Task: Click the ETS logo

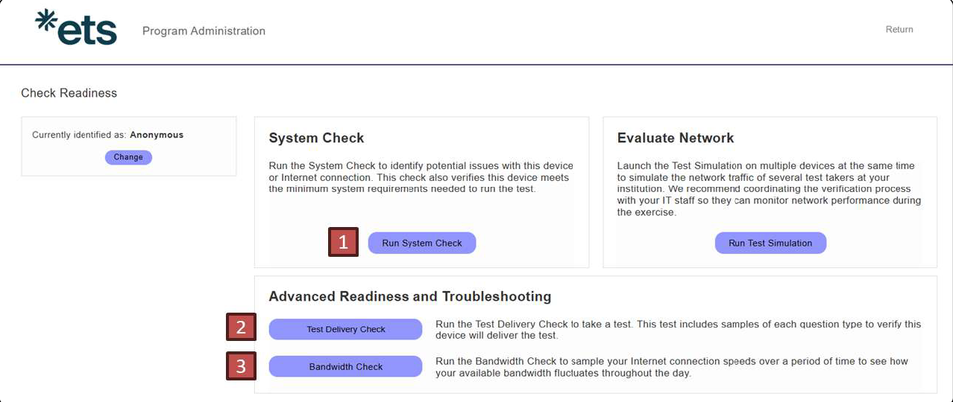Action: click(76, 28)
